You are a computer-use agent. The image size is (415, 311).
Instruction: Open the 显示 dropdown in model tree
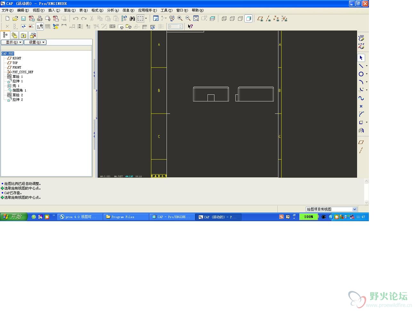(x=12, y=42)
